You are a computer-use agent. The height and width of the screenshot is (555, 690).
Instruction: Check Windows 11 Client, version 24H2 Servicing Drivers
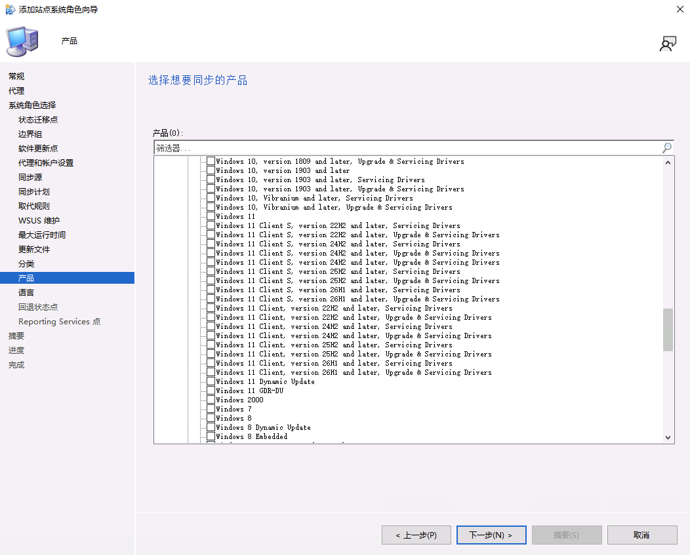211,326
